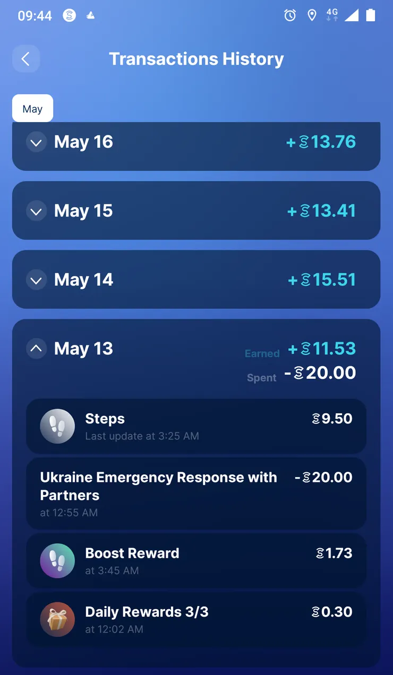This screenshot has height=675, width=393.
Task: Tap the Boost Reward footprints icon
Action: [x=57, y=561]
